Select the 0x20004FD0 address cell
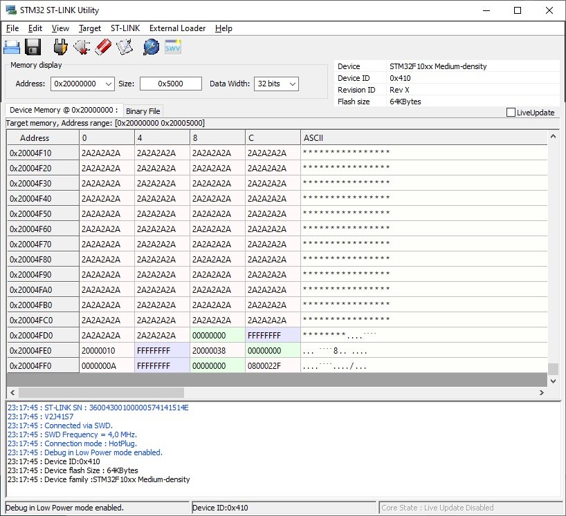The height and width of the screenshot is (516, 566). 43,336
